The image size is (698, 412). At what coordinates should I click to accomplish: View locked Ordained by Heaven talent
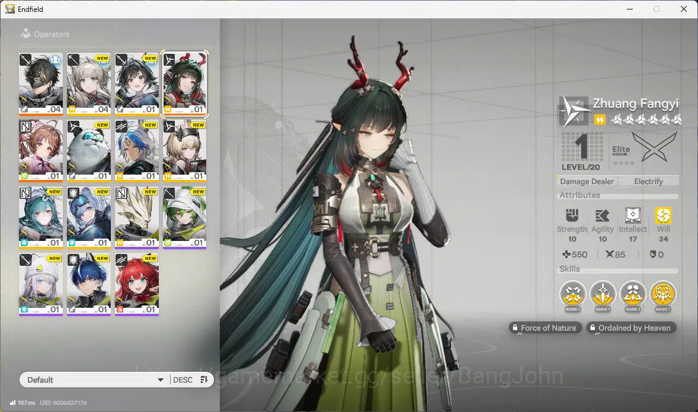pos(631,328)
